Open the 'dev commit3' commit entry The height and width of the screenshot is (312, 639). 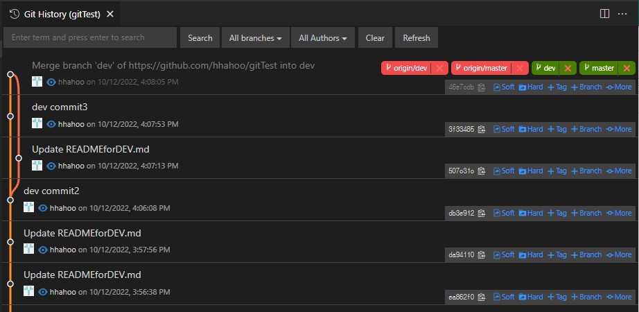(x=60, y=107)
